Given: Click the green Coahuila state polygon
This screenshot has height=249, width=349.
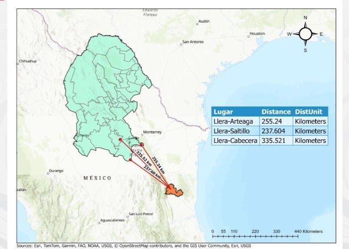Looking at the screenshot, I should click(107, 94).
